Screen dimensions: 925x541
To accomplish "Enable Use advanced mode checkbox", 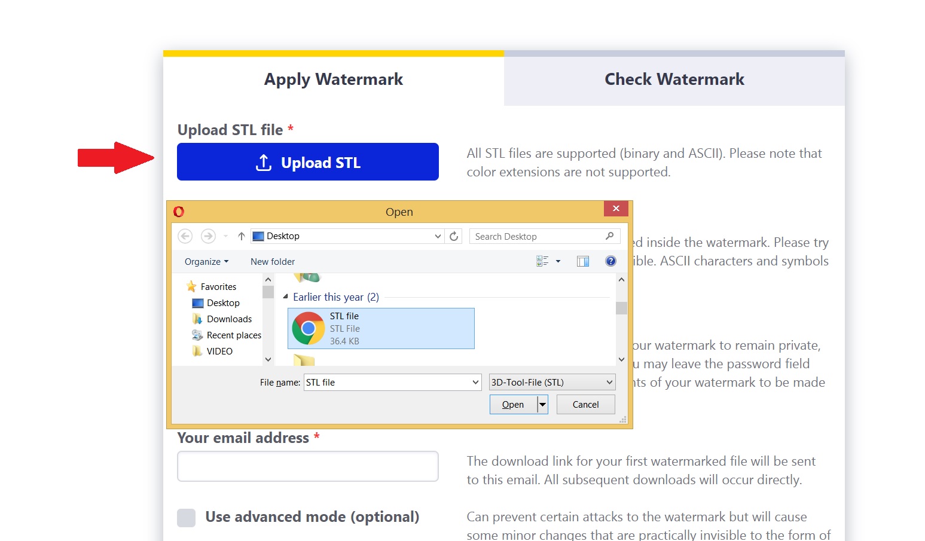I will [x=187, y=518].
